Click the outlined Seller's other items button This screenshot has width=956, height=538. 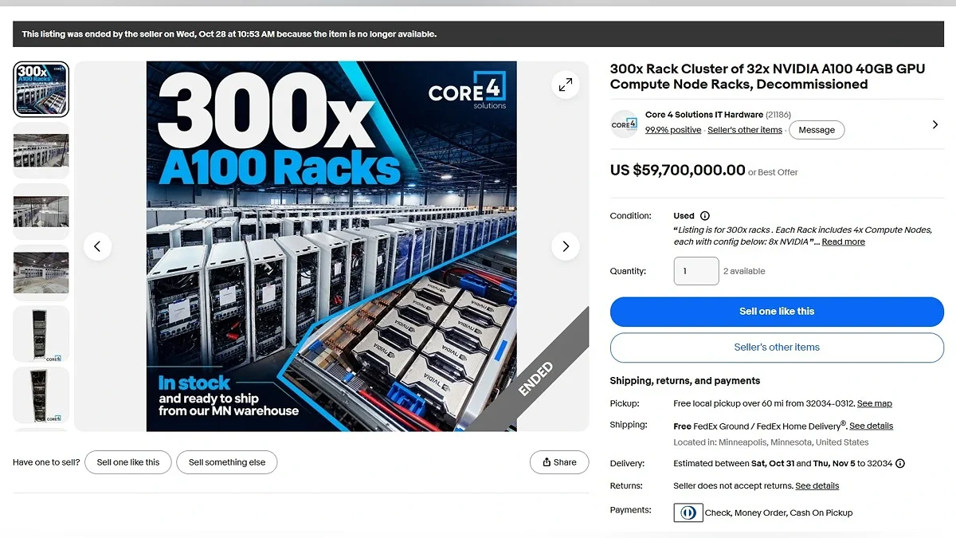(x=777, y=348)
